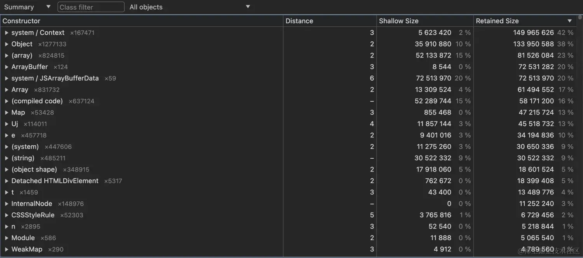The height and width of the screenshot is (258, 583).
Task: Expand the Module ×586 row
Action: pyautogui.click(x=7, y=238)
